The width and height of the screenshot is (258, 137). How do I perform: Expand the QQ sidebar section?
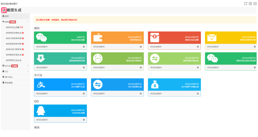coord(28,71)
